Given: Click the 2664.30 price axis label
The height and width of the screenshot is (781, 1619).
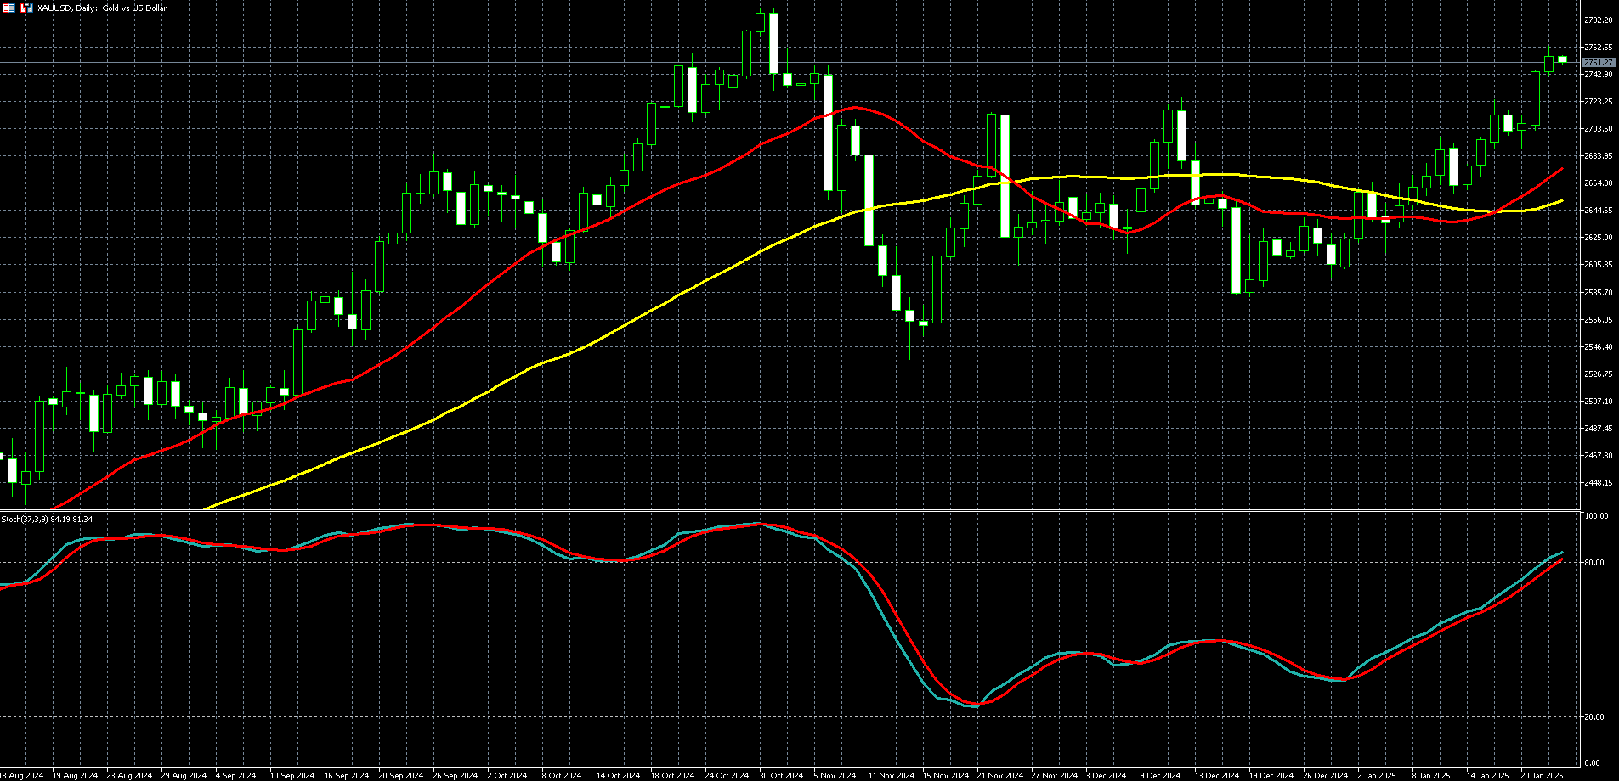Looking at the screenshot, I should point(1599,183).
